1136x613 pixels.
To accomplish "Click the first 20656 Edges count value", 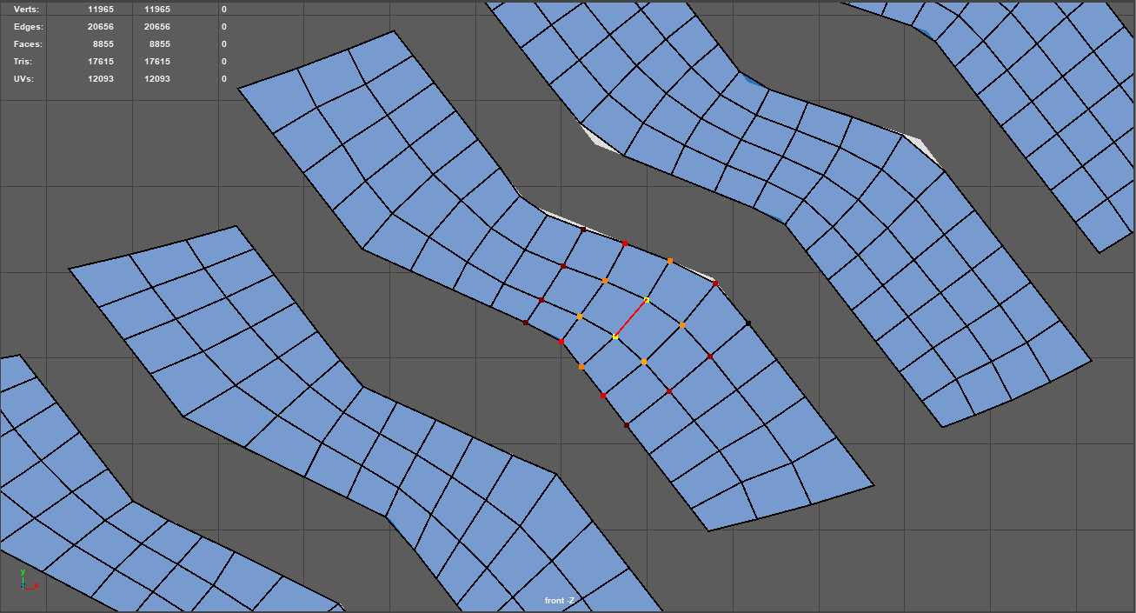I will [101, 27].
